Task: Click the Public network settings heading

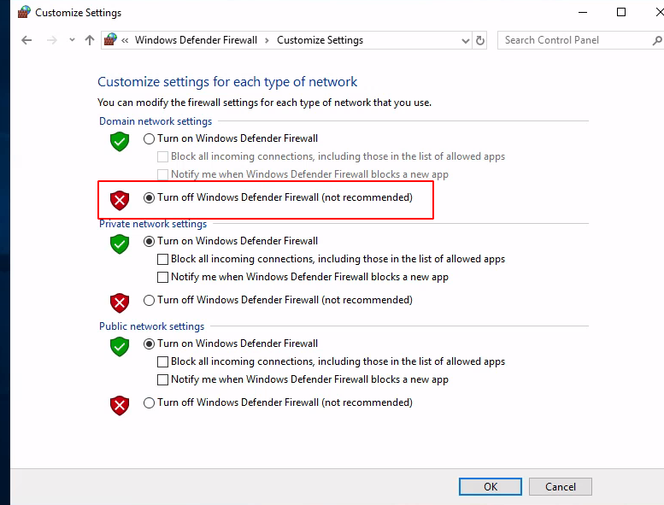Action: coord(151,326)
